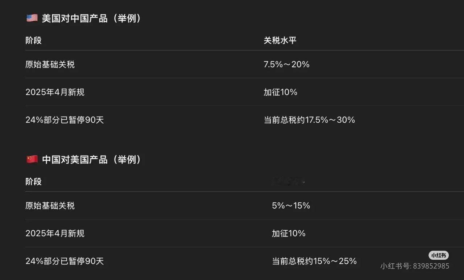Viewport: 464px width, 280px height.
Task: Click 加征10% in the US table
Action: coord(281,92)
